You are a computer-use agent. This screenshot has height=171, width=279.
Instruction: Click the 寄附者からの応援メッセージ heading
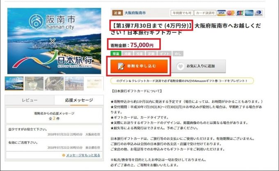(x=54, y=113)
